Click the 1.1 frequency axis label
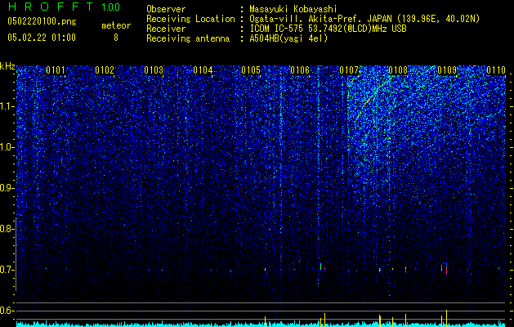The height and width of the screenshot is (327, 514). (7, 106)
